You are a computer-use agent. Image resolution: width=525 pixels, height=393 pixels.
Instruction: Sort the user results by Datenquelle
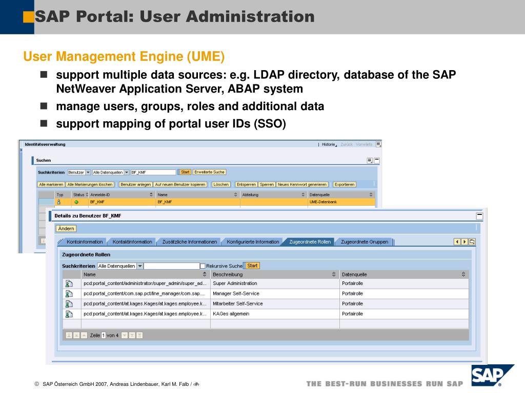pos(371,194)
